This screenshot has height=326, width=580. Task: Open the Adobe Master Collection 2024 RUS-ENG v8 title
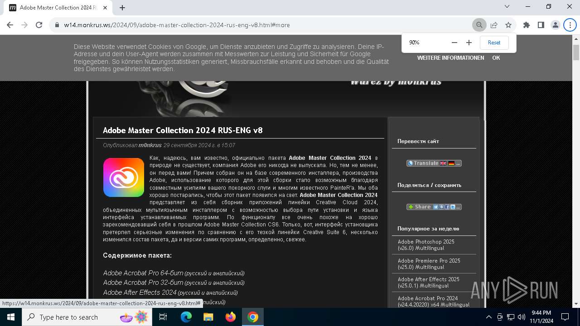(x=183, y=130)
